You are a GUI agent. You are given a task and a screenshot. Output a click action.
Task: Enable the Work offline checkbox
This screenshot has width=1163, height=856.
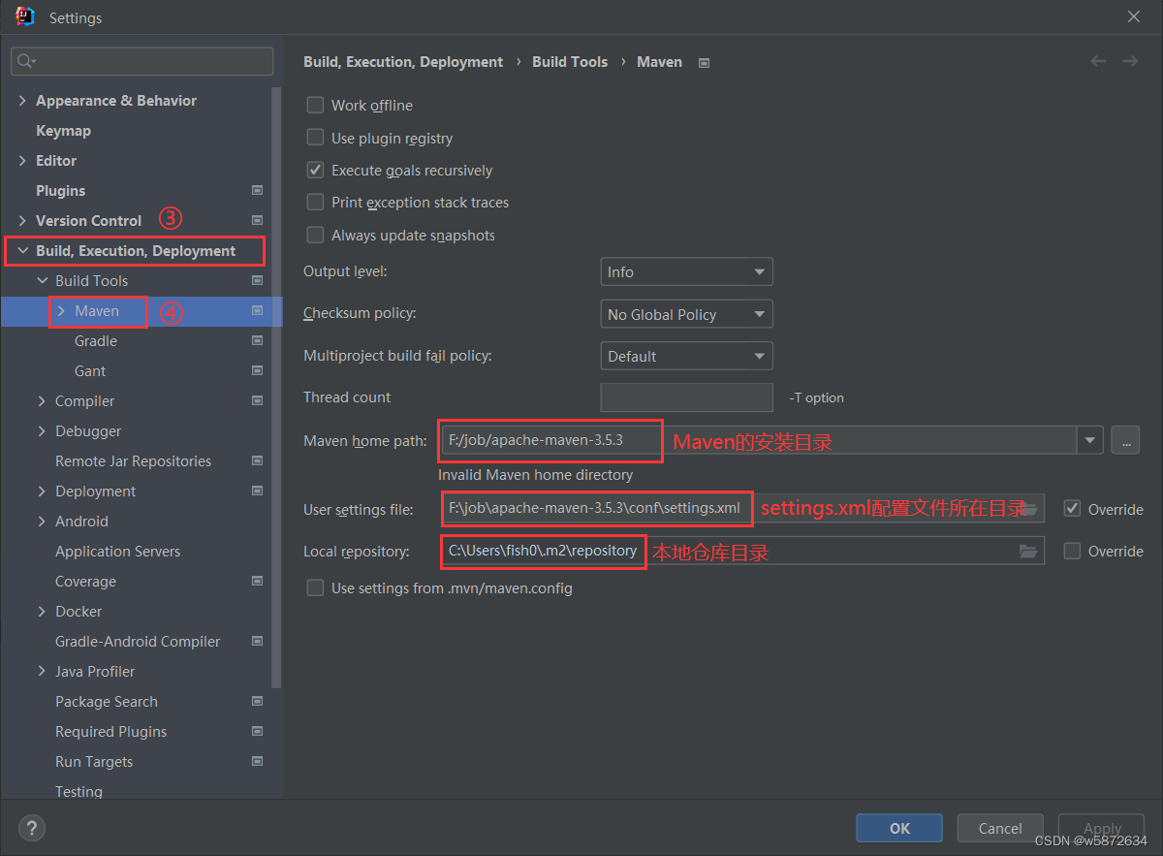click(315, 105)
